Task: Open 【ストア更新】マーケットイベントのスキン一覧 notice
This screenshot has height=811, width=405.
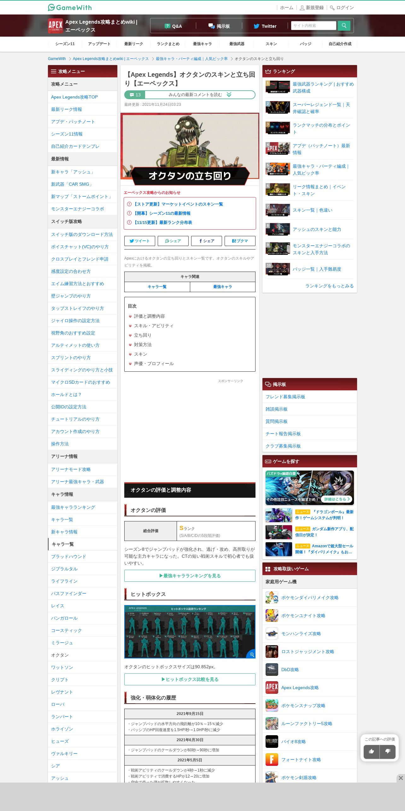Action: [178, 204]
